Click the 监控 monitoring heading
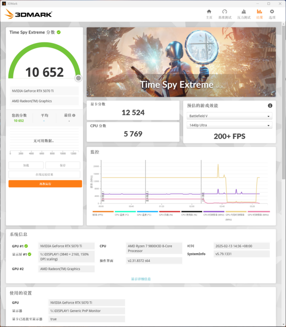The height and width of the screenshot is (327, 286). [95, 152]
